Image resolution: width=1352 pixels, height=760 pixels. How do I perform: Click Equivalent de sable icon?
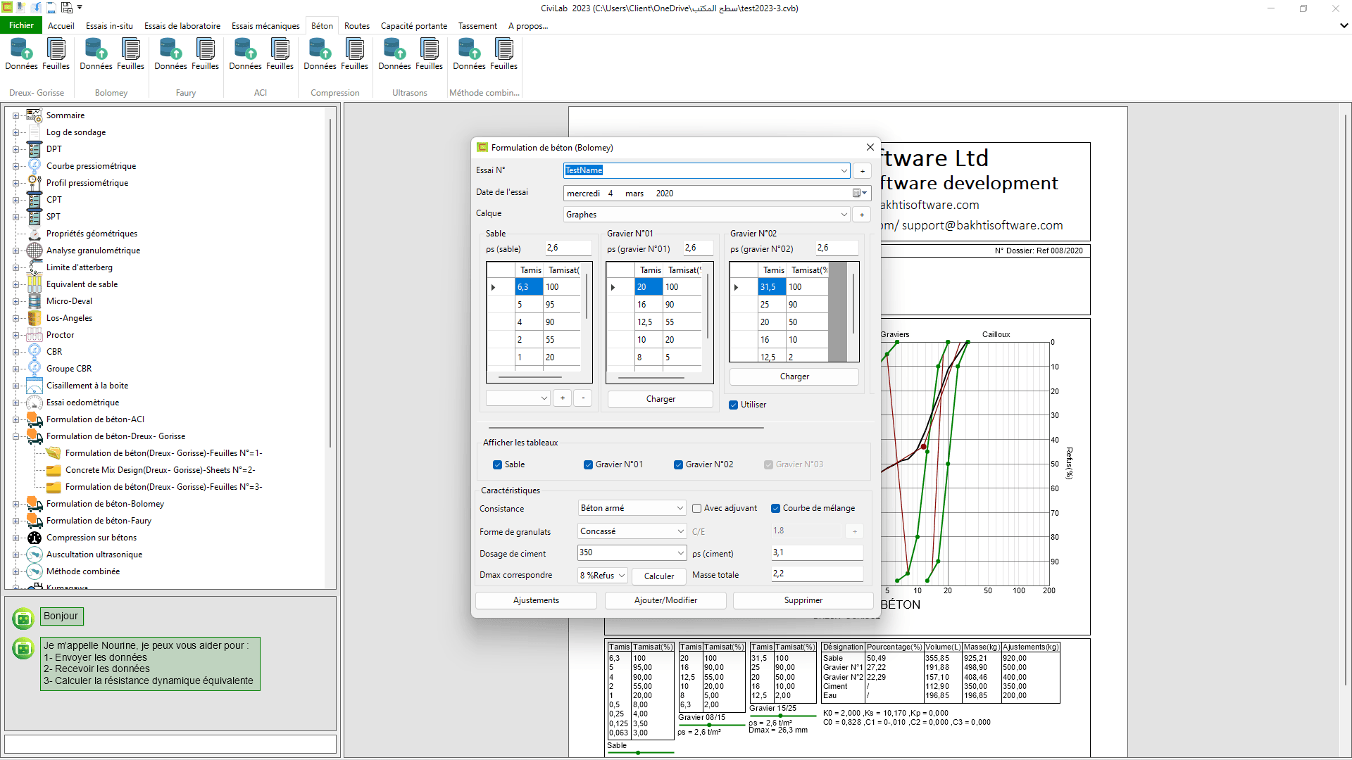pos(35,284)
